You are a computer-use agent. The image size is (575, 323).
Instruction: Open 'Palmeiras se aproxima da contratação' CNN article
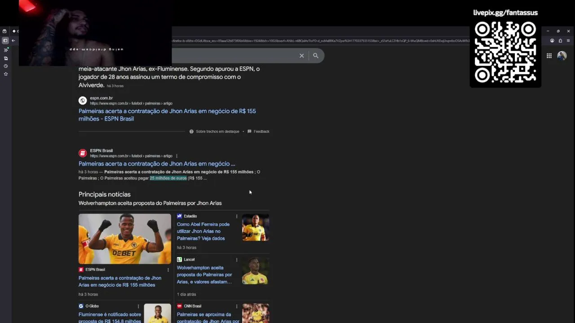coord(208,318)
